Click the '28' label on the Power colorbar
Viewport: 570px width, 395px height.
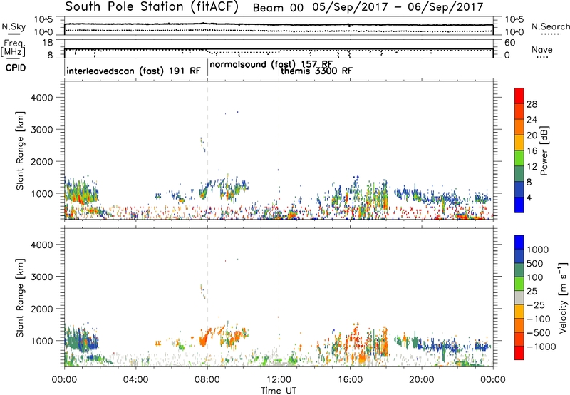[532, 104]
